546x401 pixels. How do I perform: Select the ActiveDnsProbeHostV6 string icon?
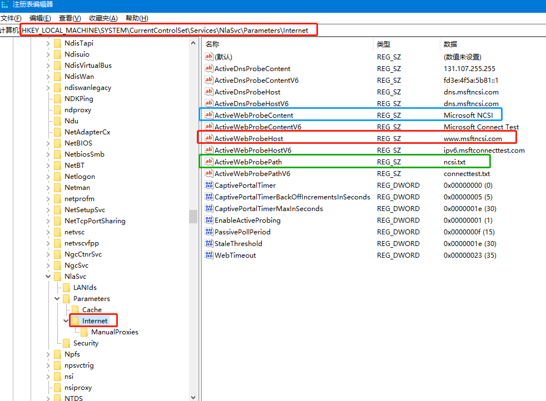pyautogui.click(x=209, y=103)
